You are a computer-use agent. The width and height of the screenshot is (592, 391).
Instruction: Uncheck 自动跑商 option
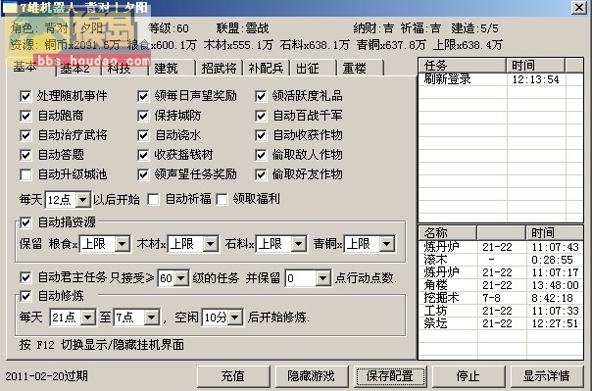pos(25,116)
